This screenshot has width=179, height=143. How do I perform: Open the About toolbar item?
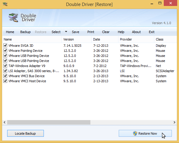(x=136, y=32)
